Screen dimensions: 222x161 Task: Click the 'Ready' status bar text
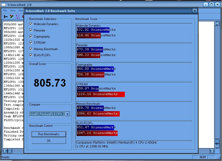coord(6,157)
